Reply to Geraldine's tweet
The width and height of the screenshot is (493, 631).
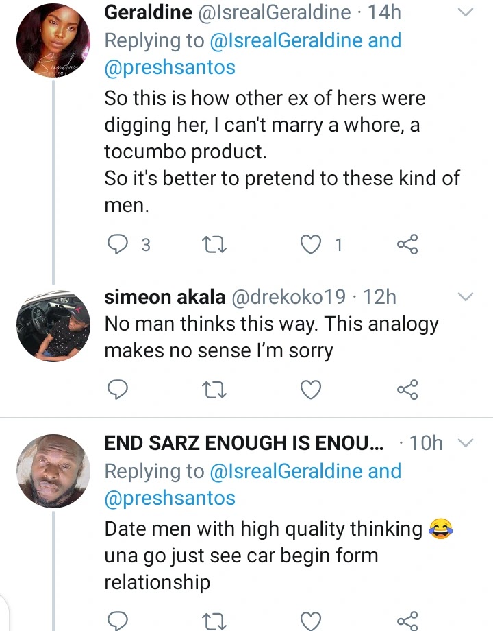pyautogui.click(x=118, y=244)
